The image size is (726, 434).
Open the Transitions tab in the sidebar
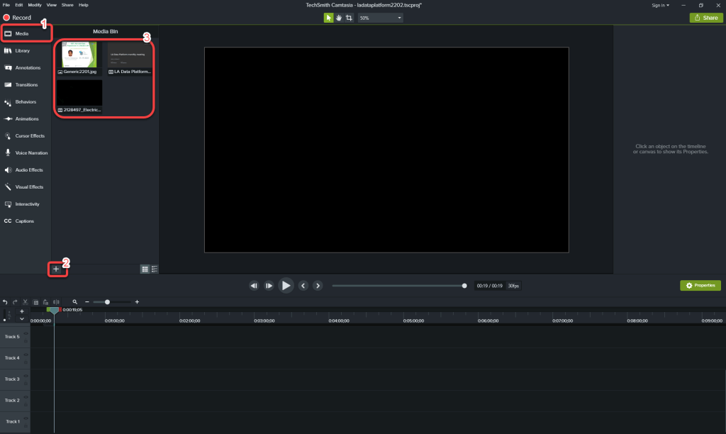pos(26,85)
